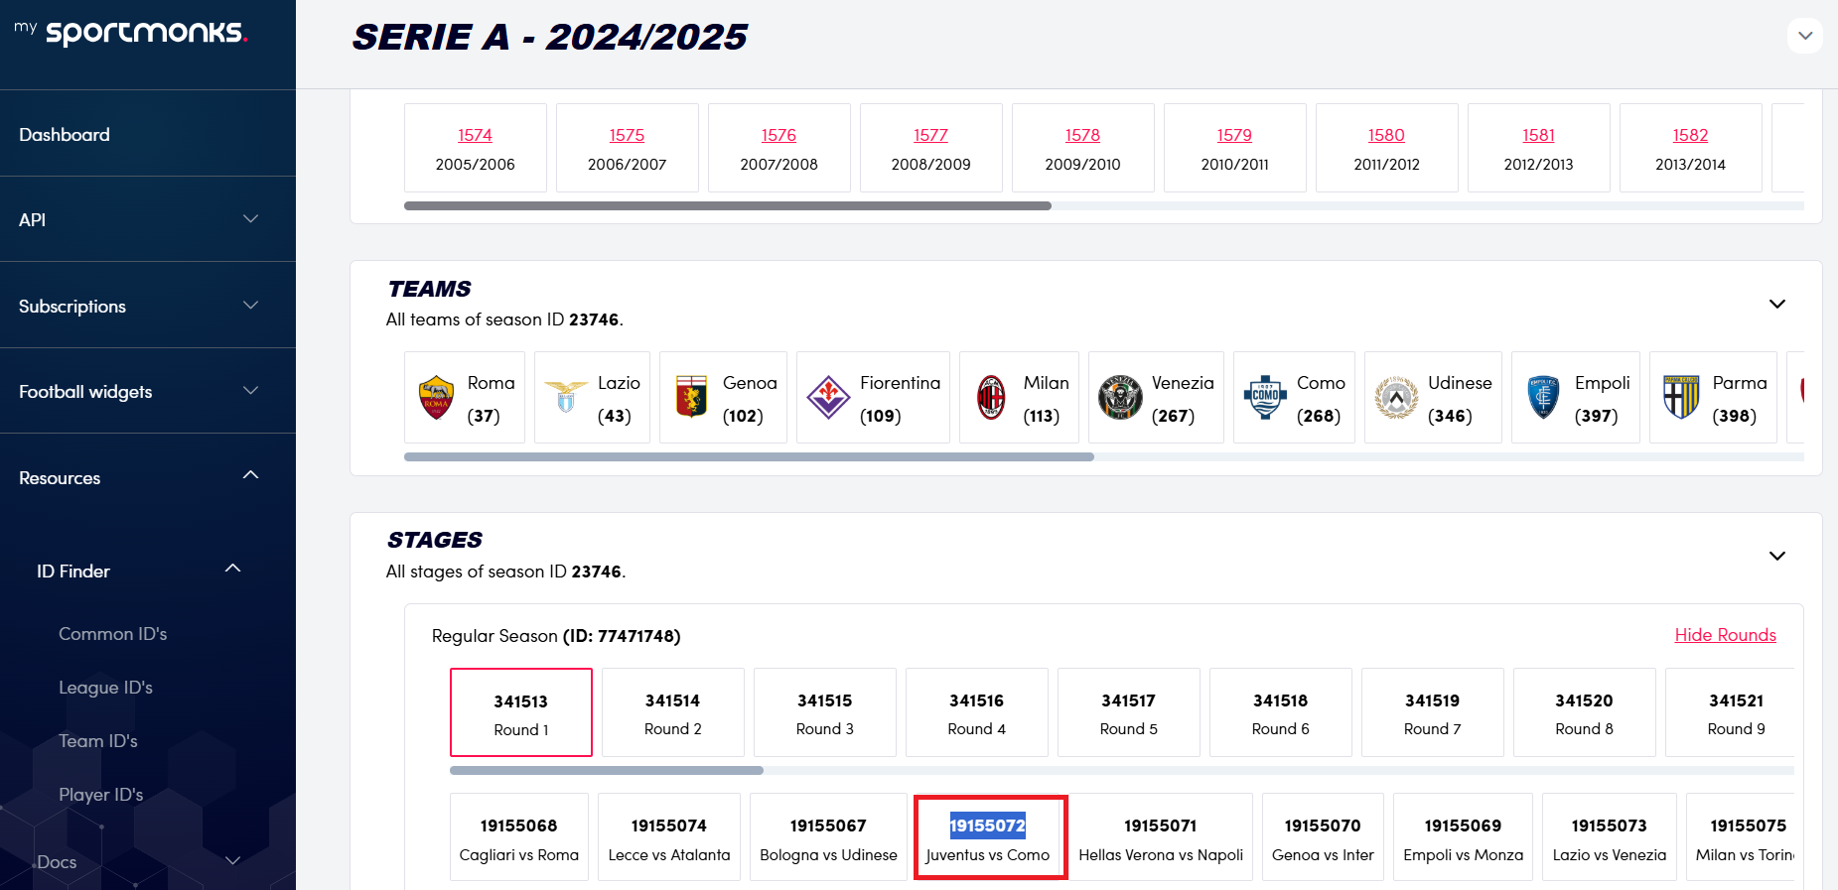This screenshot has width=1838, height=890.
Task: Click the Bologna vs Udinese fixture
Action: pos(828,837)
